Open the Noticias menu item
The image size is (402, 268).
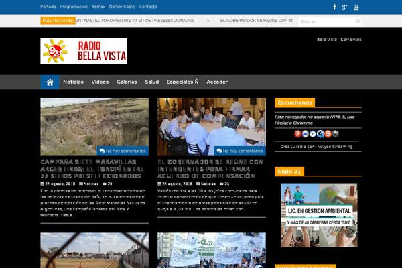pyautogui.click(x=73, y=82)
